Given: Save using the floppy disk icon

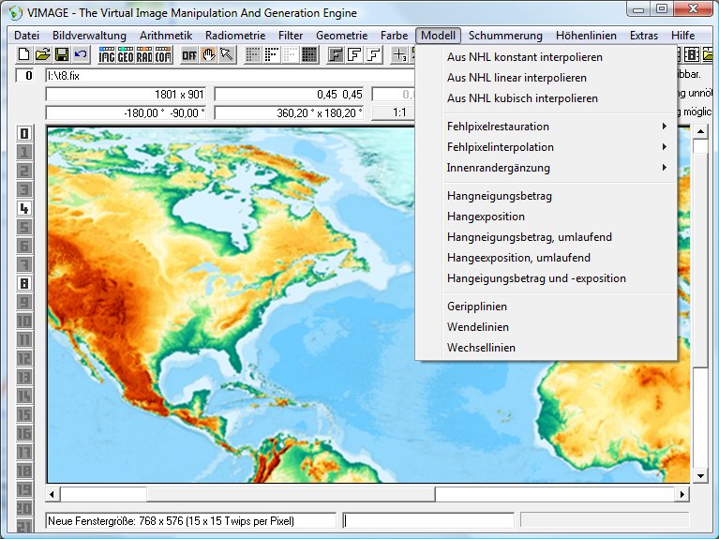Looking at the screenshot, I should (x=62, y=55).
